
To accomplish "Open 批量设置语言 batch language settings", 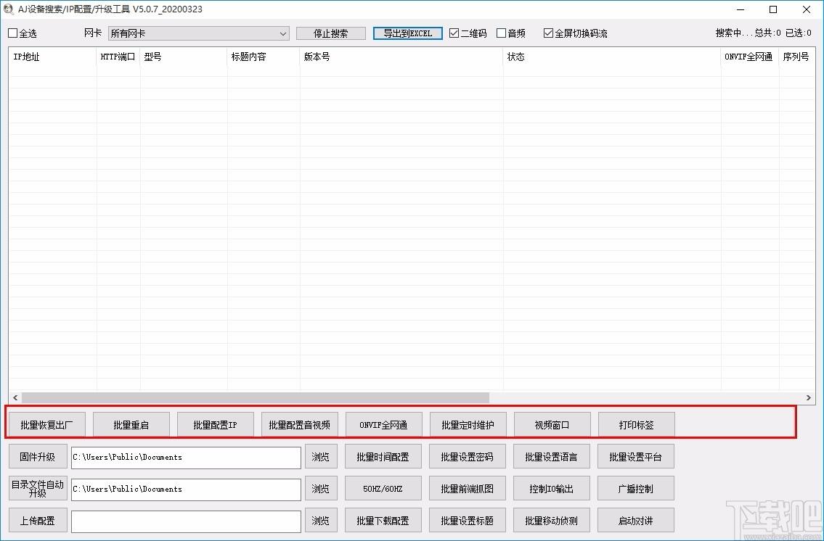I will pos(551,457).
